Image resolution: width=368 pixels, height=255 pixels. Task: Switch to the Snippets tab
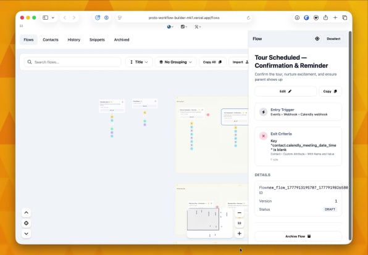click(97, 40)
